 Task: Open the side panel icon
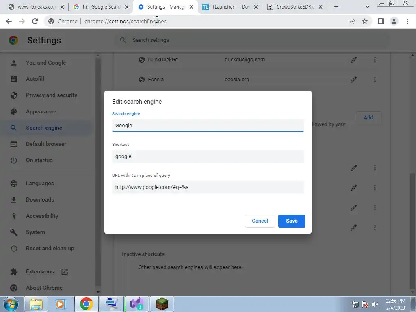tap(381, 21)
